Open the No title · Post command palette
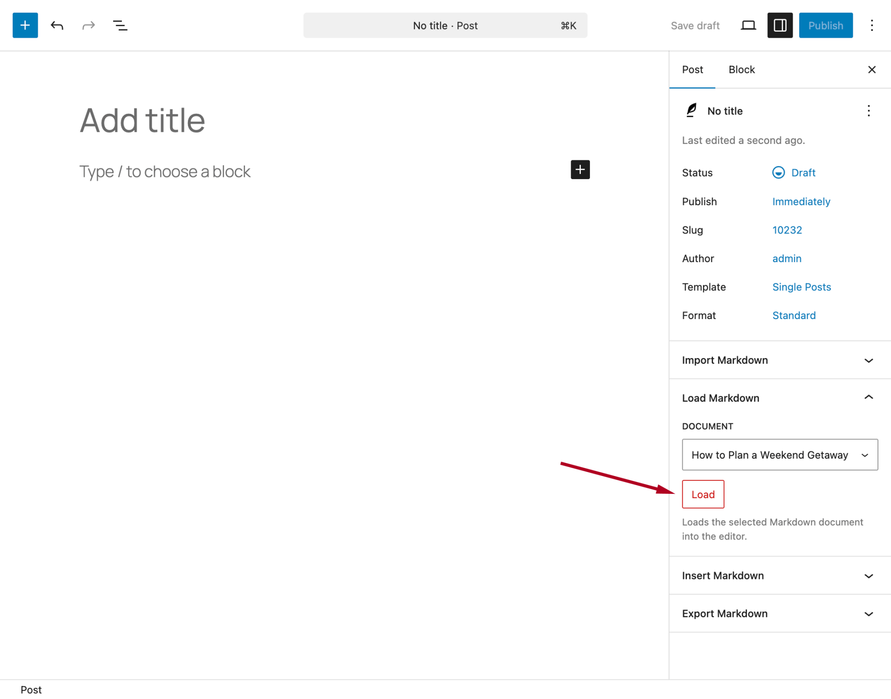This screenshot has height=699, width=891. pyautogui.click(x=445, y=25)
